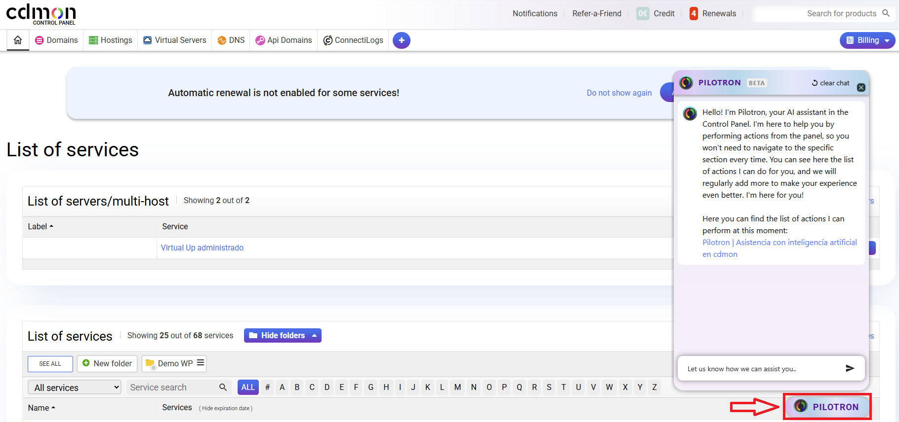This screenshot has height=422, width=899.
Task: Select the ALL letter filter
Action: 248,387
